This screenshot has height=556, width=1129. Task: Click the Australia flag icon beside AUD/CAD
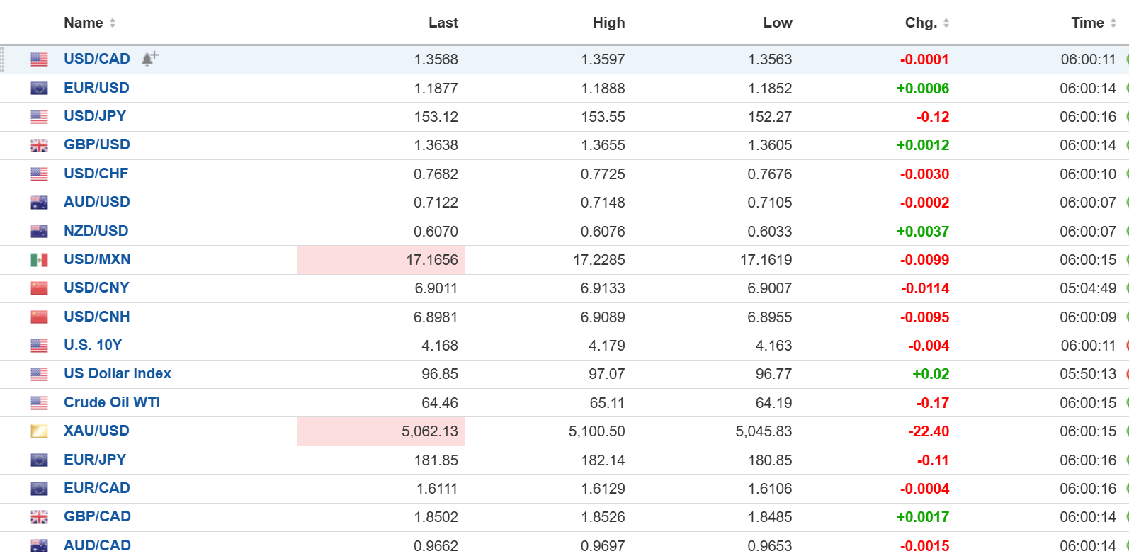coord(40,546)
